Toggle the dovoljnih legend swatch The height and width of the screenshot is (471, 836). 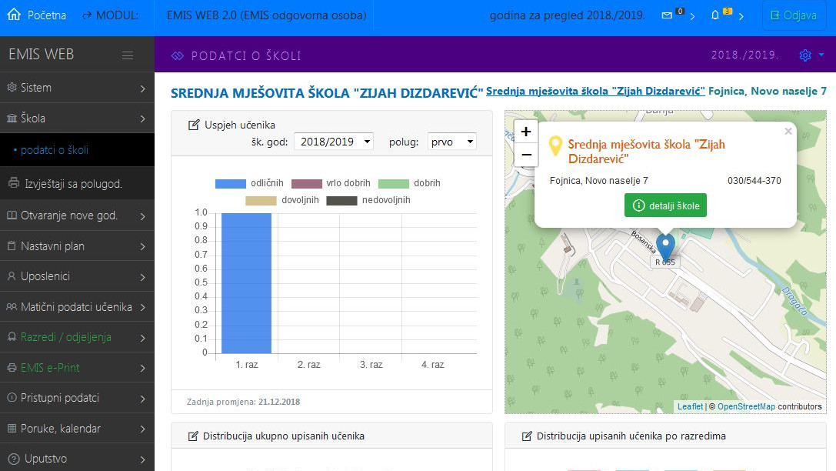click(261, 201)
